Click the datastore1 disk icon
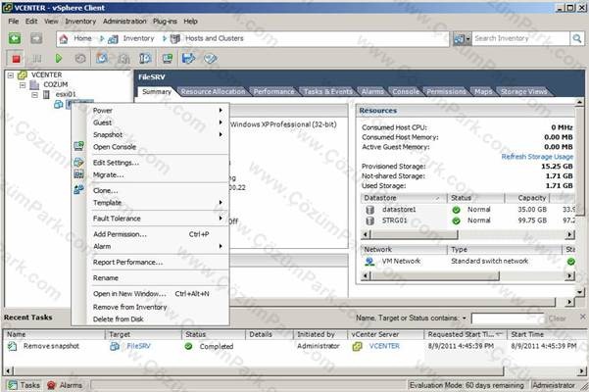 [370, 210]
